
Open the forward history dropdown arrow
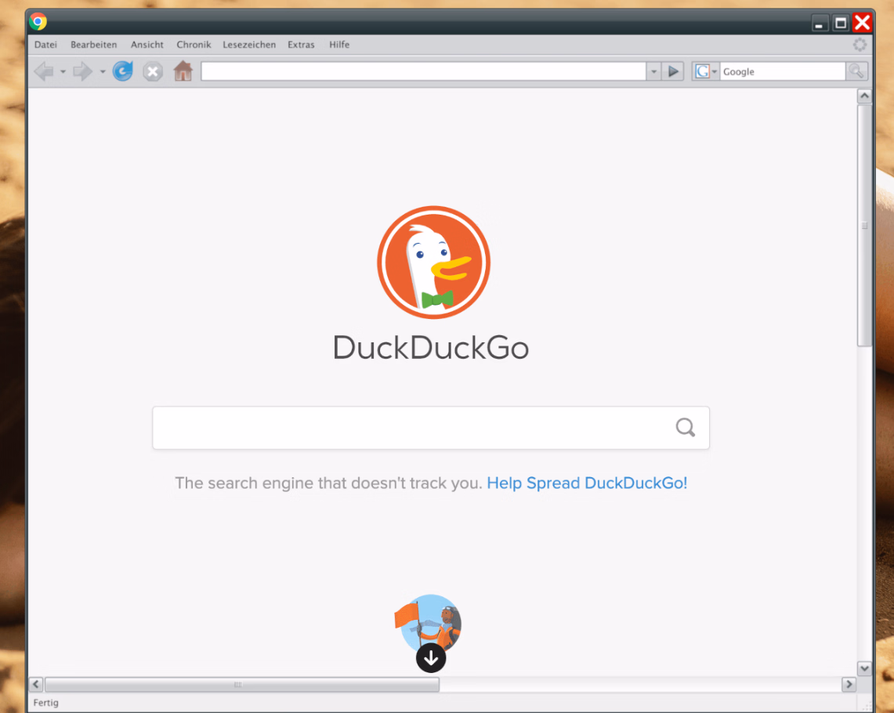click(x=103, y=72)
